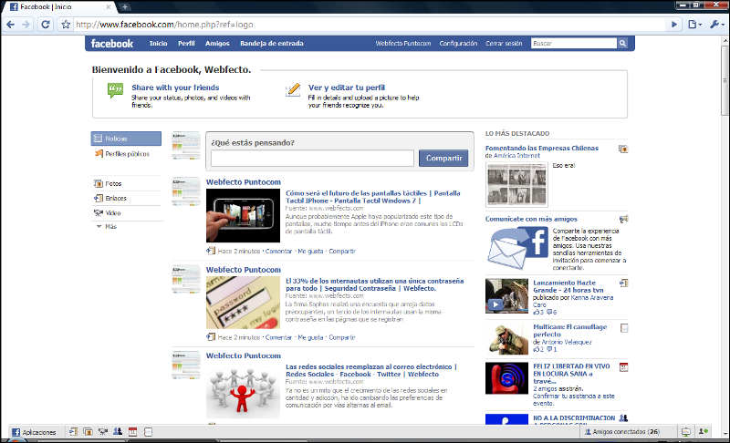This screenshot has height=443, width=730.
Task: Open Las redes sociales reemplazan link
Action: point(371,370)
